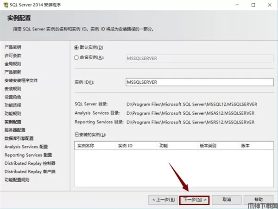The image size is (278, 209).
Task: Click the named instance MSSQLSERVER field
Action: (200, 58)
